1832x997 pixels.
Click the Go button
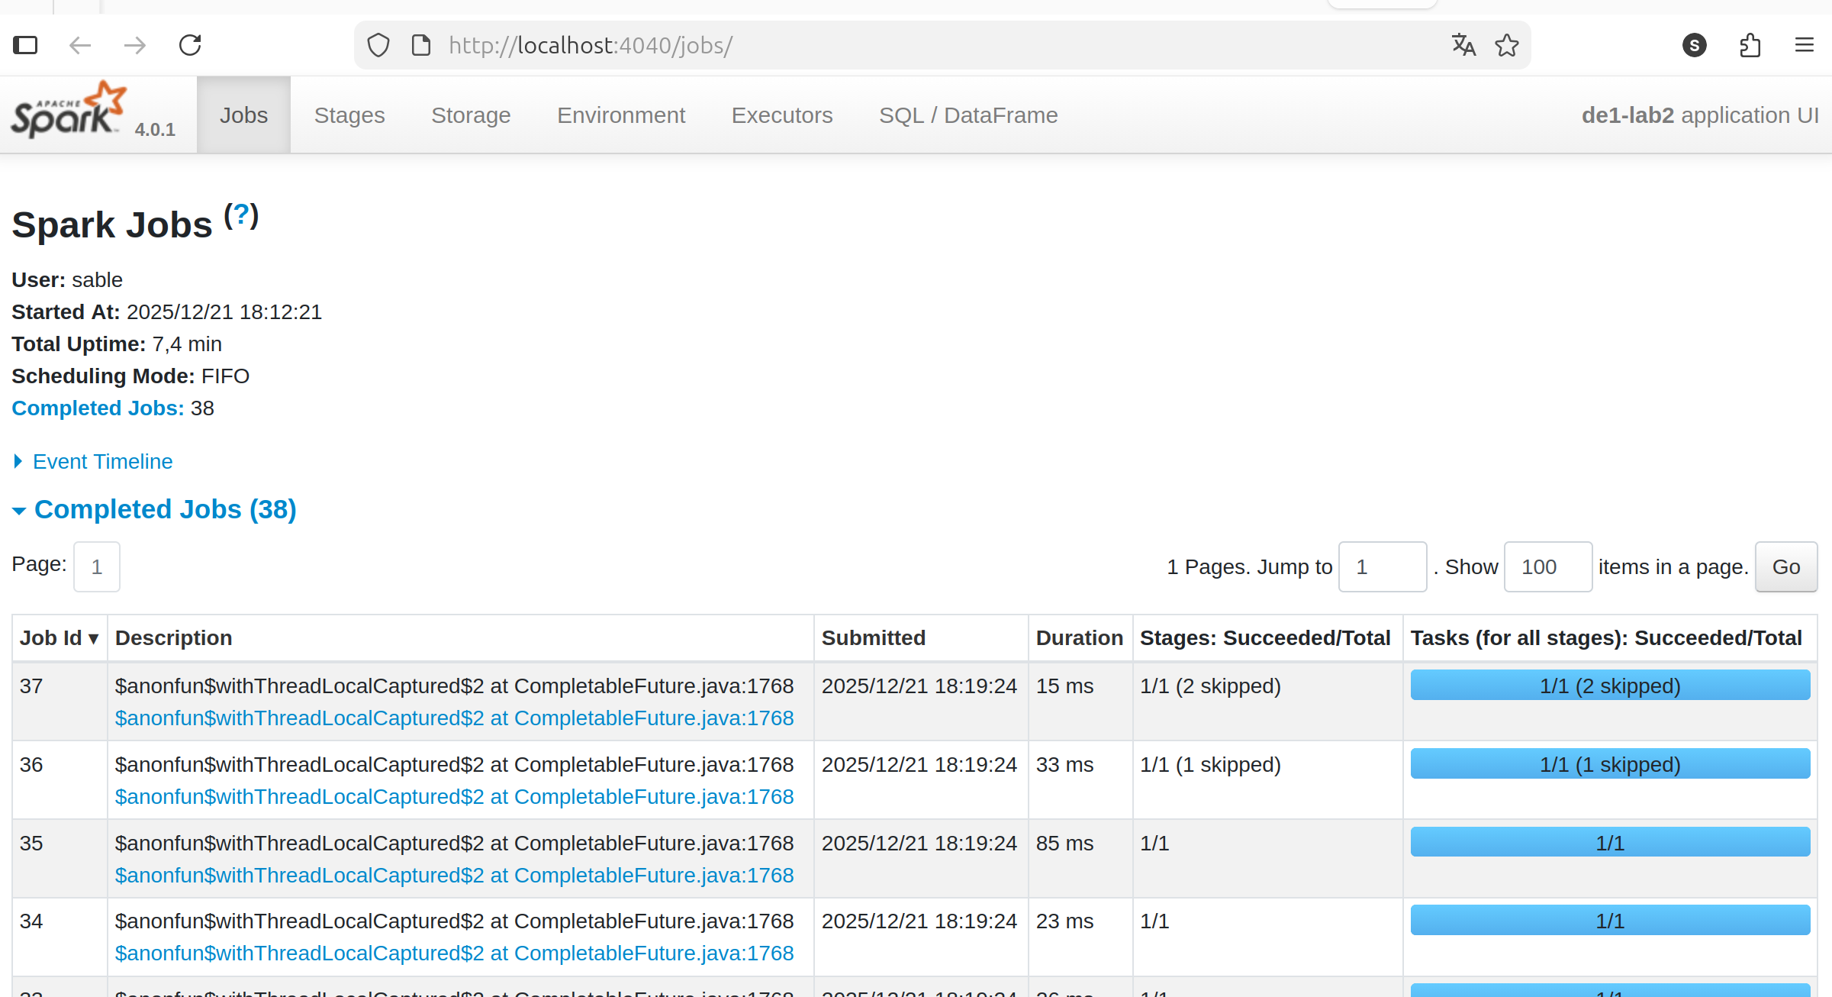tap(1785, 566)
